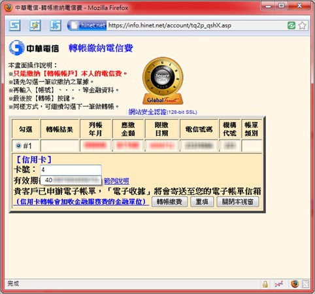Maximize the Firefox window

click(281, 6)
